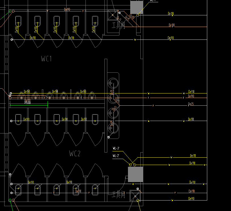
Task: Click the WL-3' riser label
Action: pos(116,148)
